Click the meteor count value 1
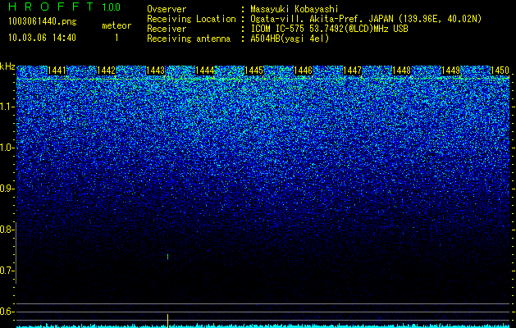The image size is (516, 328). pos(116,38)
